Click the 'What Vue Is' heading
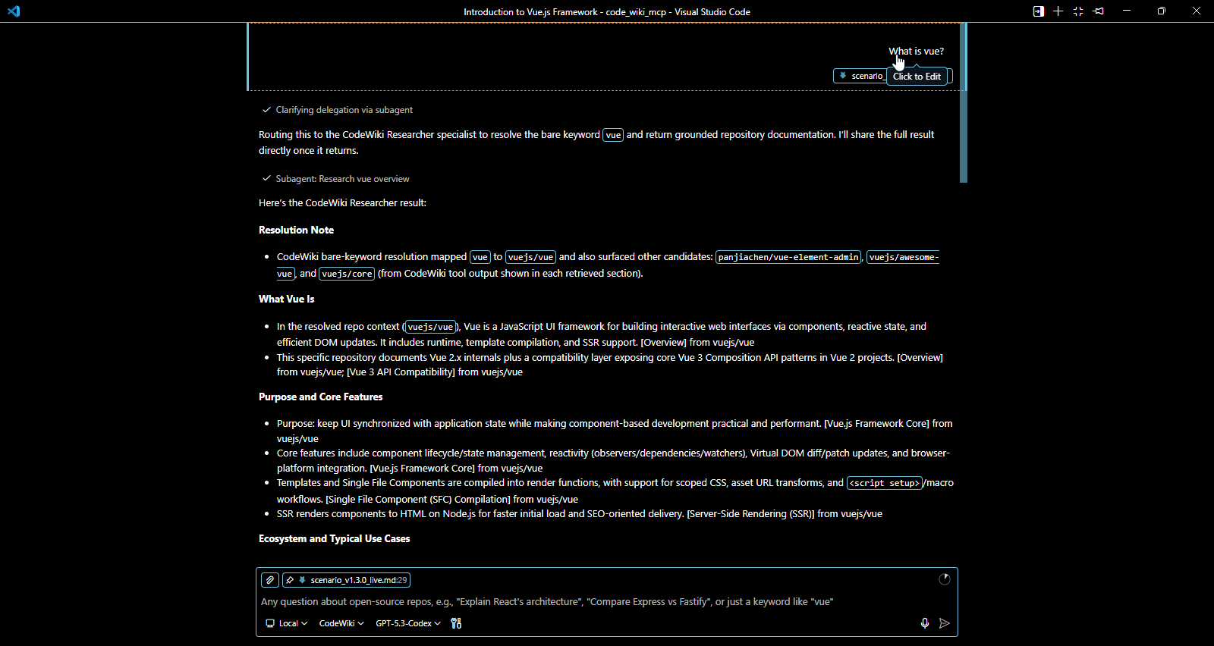 click(x=286, y=299)
